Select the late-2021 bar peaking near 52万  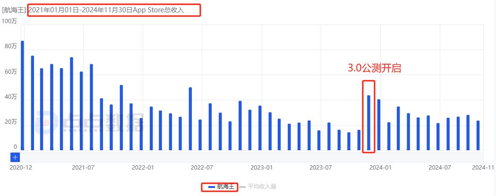click(x=121, y=118)
